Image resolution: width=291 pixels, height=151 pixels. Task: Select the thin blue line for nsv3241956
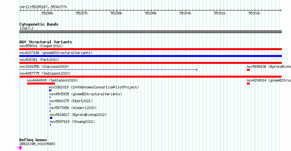[x=108, y=70]
